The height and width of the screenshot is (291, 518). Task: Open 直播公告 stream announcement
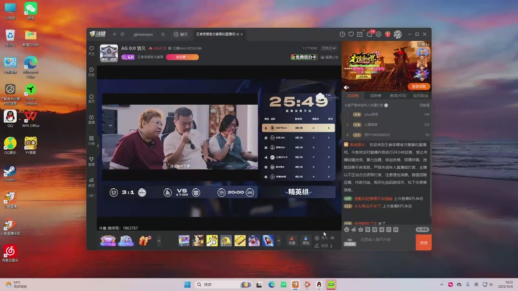click(330, 57)
